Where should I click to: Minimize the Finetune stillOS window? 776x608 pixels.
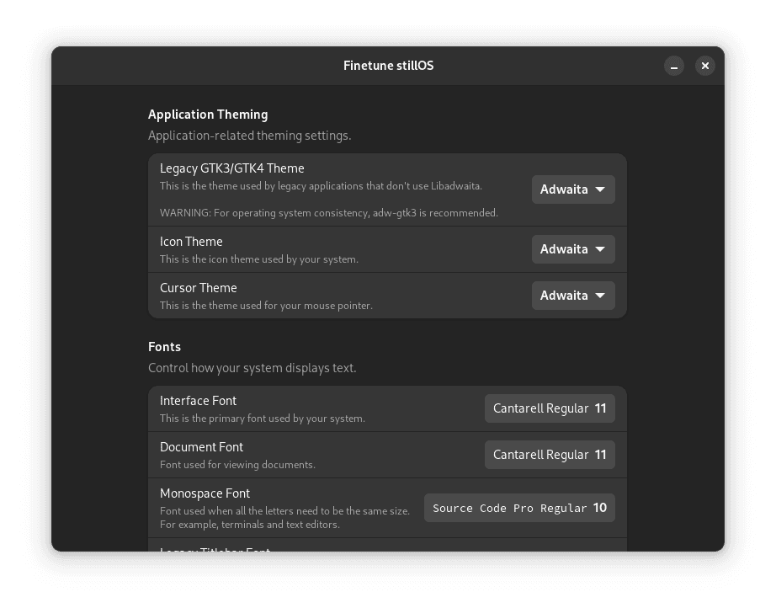674,66
